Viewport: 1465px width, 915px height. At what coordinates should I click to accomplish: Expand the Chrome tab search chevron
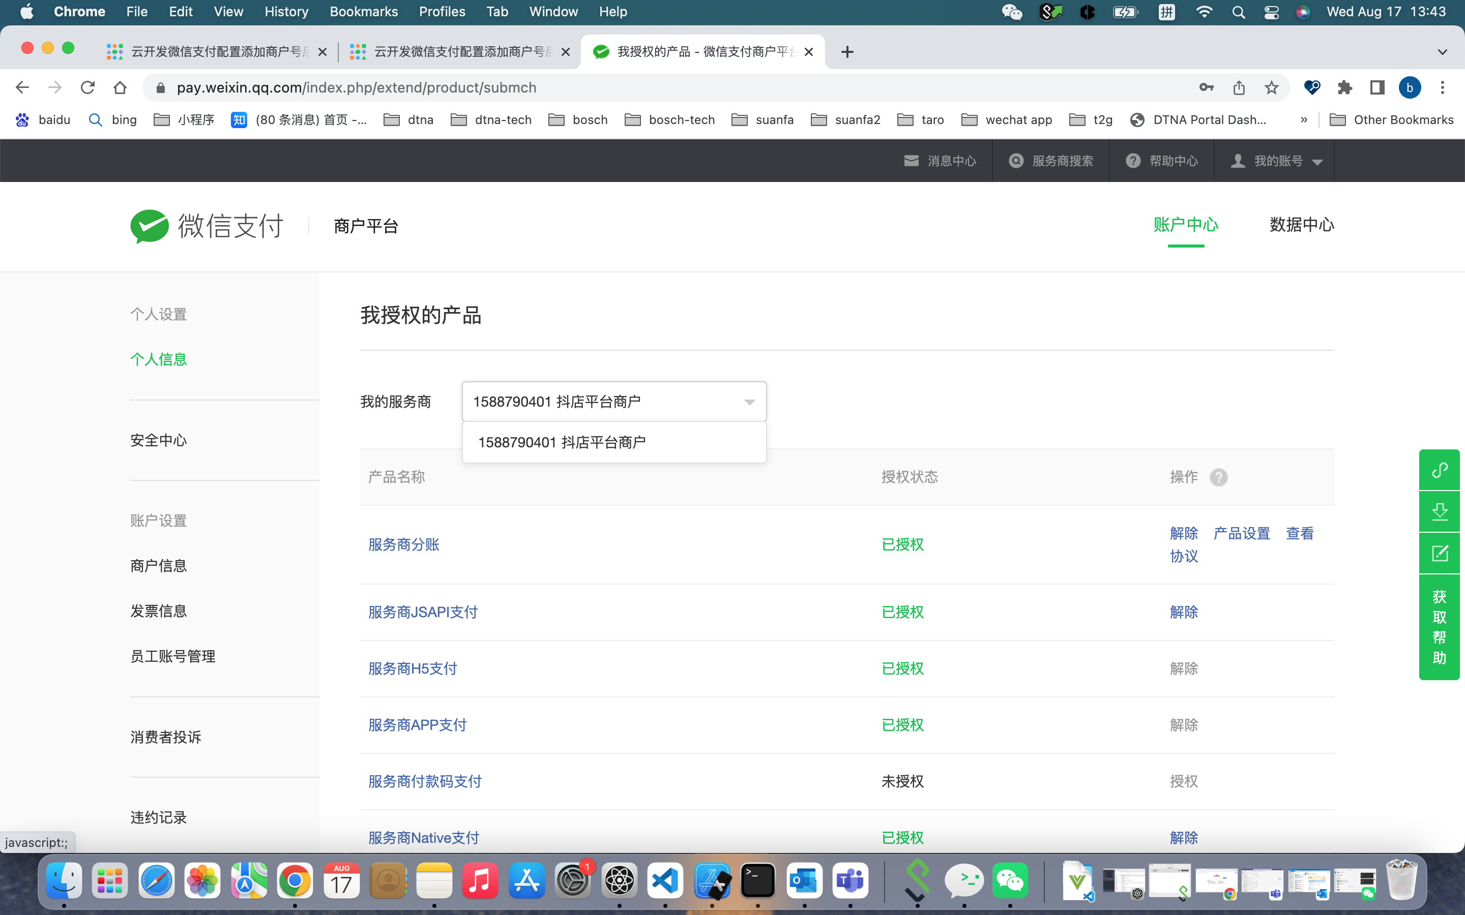[x=1442, y=52]
